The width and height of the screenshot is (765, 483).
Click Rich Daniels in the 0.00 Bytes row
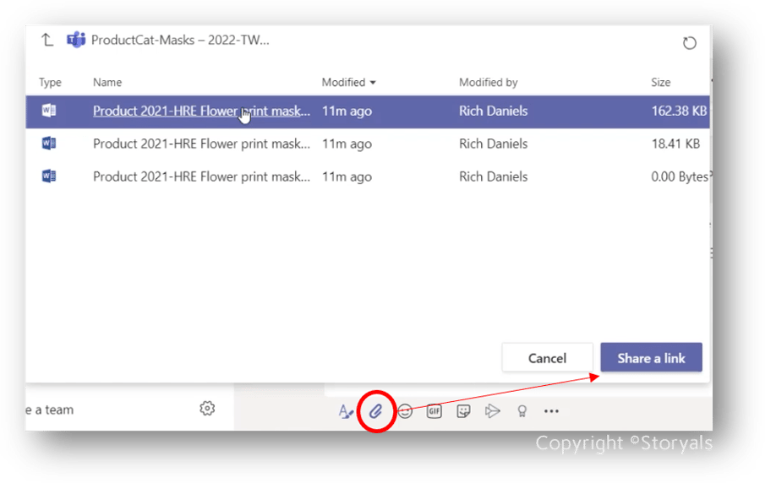pos(494,176)
